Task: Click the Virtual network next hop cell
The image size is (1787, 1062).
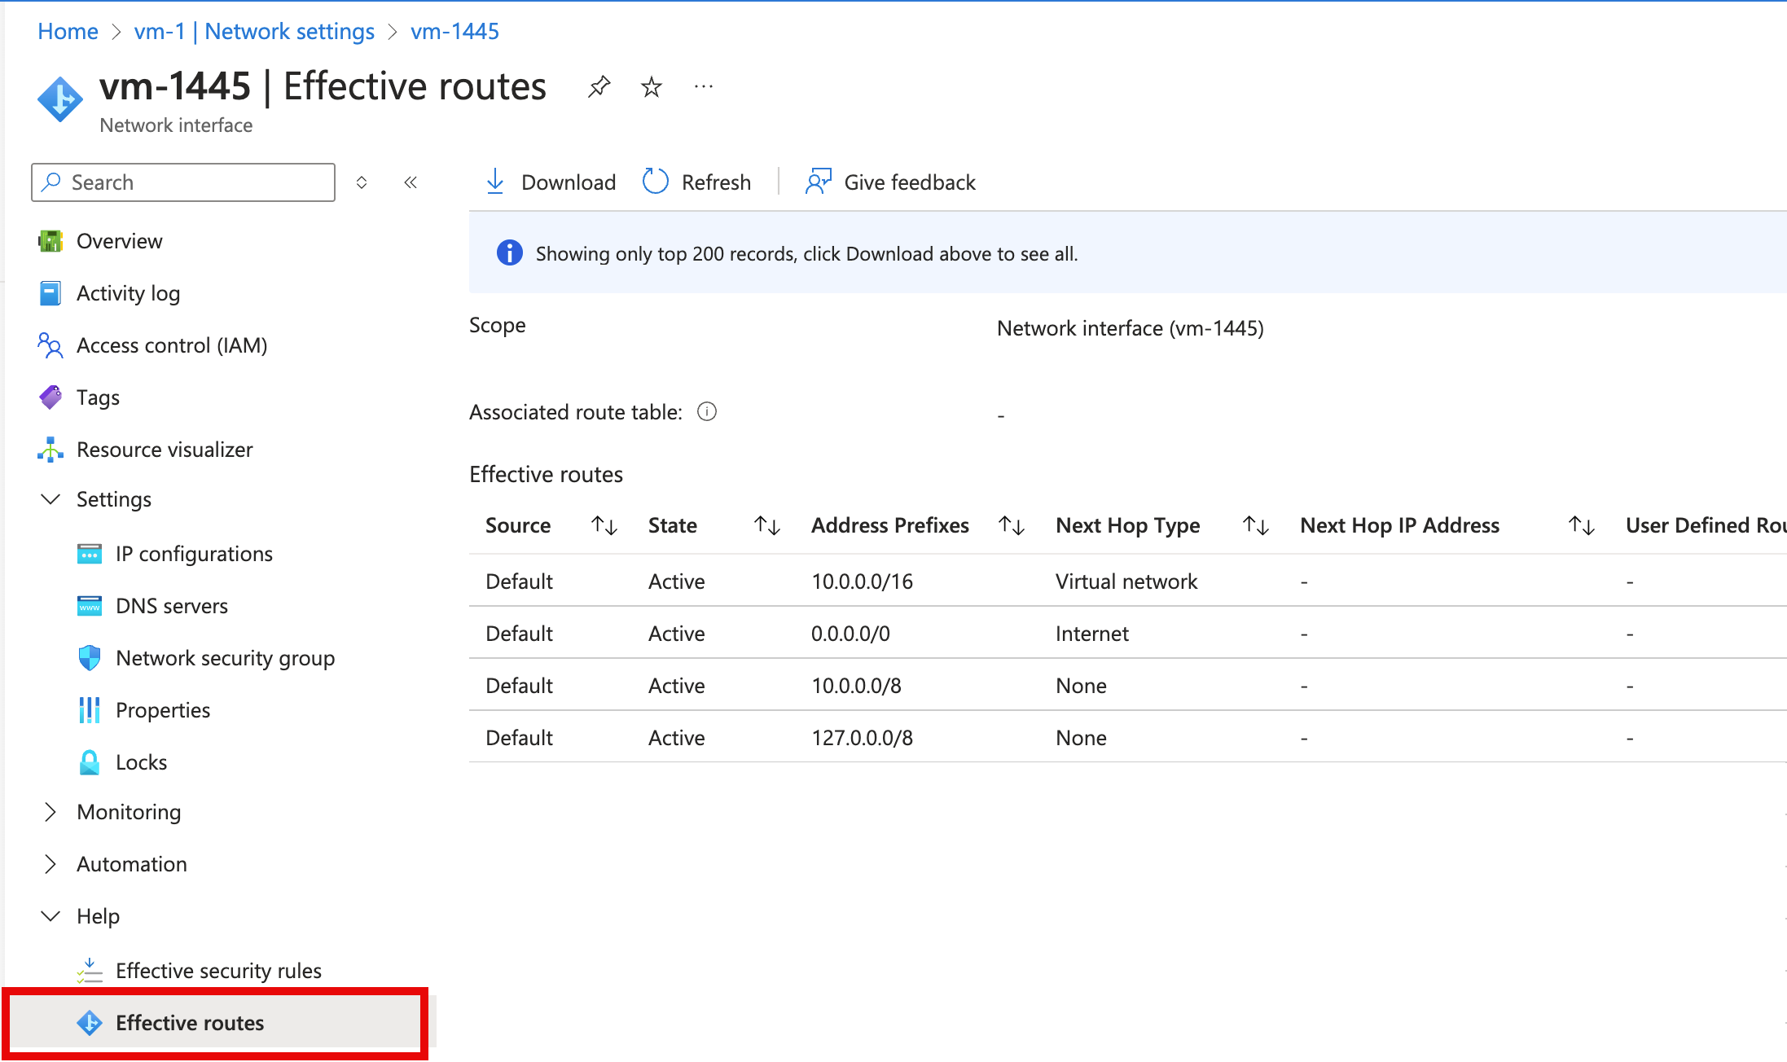Action: click(x=1126, y=581)
